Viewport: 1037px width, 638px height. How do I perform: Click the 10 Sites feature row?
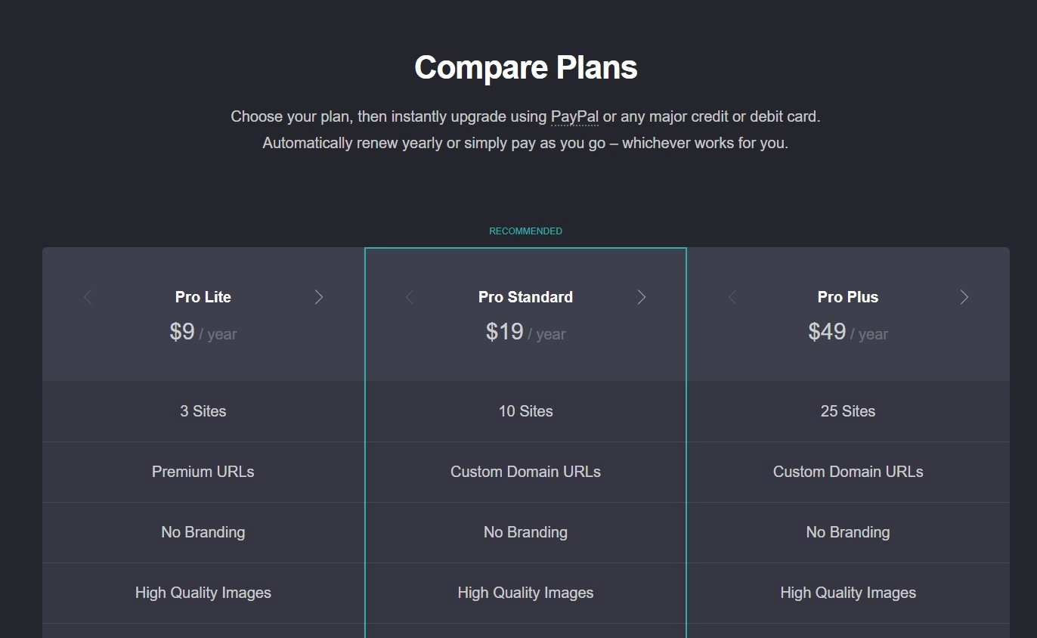pyautogui.click(x=525, y=411)
